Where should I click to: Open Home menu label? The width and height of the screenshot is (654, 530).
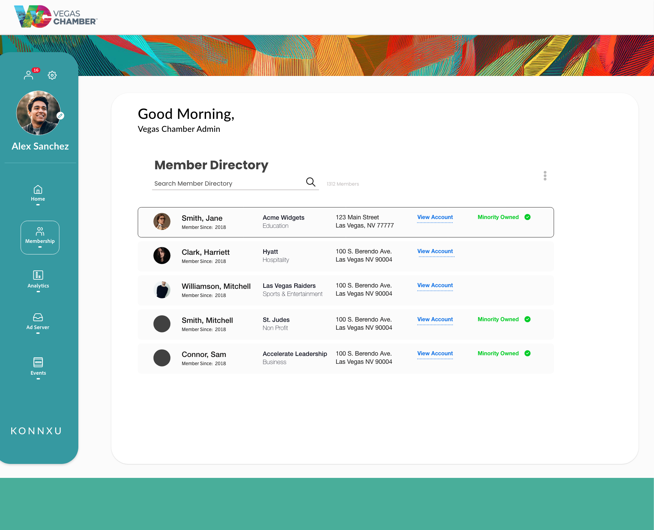click(38, 199)
